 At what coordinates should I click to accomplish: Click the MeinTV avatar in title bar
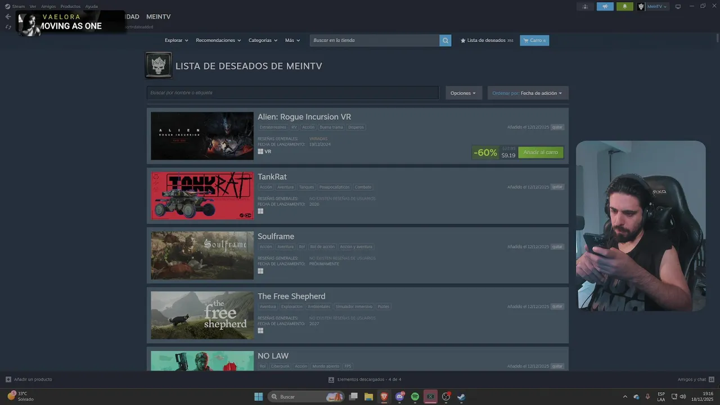point(641,7)
